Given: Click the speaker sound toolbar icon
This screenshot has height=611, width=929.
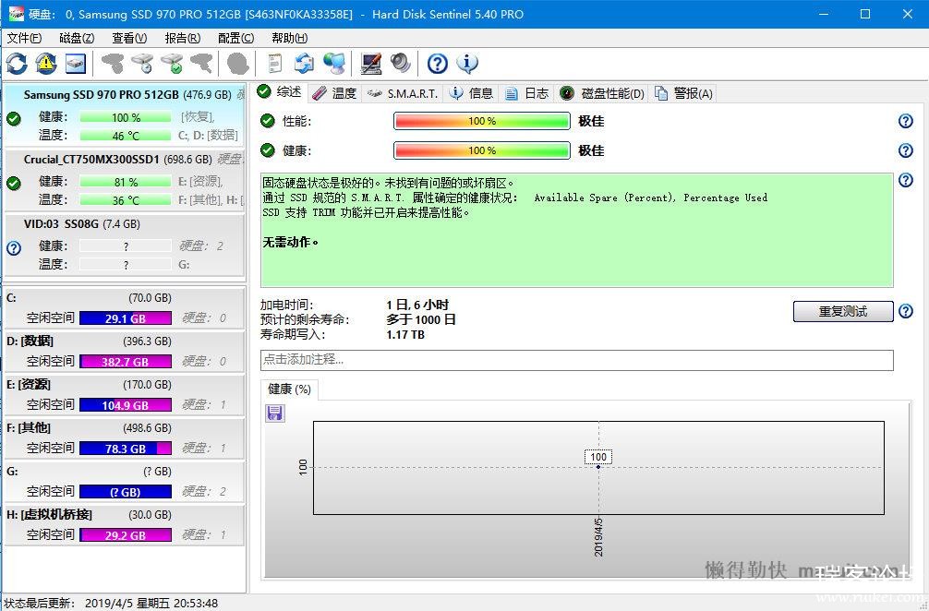Looking at the screenshot, I should pos(401,64).
